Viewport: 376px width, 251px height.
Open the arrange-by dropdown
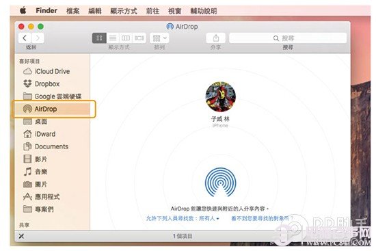click(159, 38)
